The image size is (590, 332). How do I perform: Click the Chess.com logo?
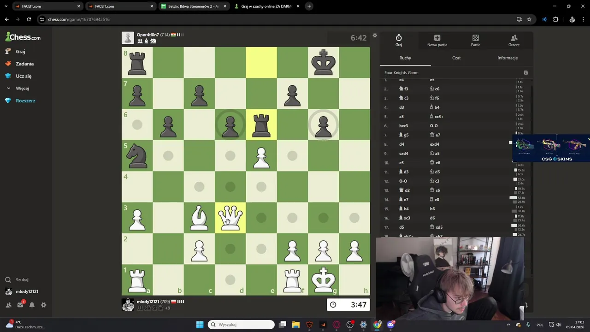point(23,37)
